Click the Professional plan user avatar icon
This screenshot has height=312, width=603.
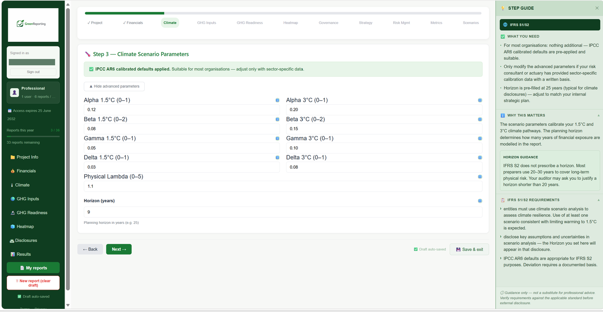click(14, 92)
